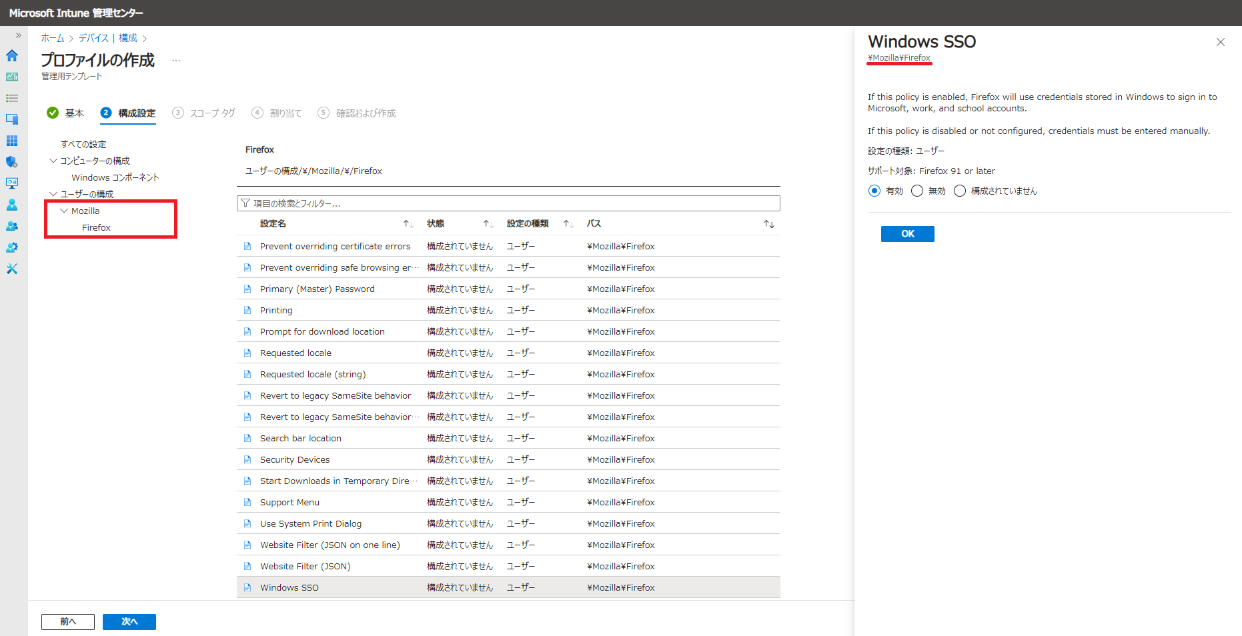Select the 無効 radio button
The height and width of the screenshot is (636, 1242).
point(917,191)
